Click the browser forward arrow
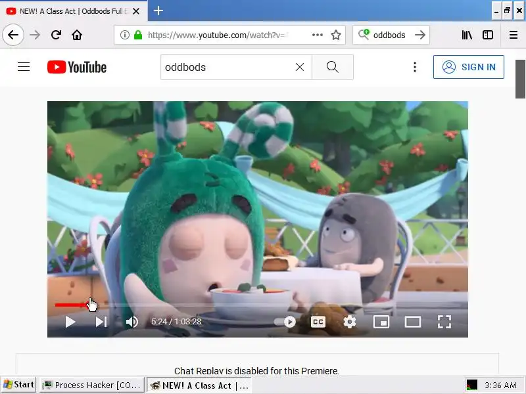Image resolution: width=526 pixels, height=394 pixels. pyautogui.click(x=35, y=35)
